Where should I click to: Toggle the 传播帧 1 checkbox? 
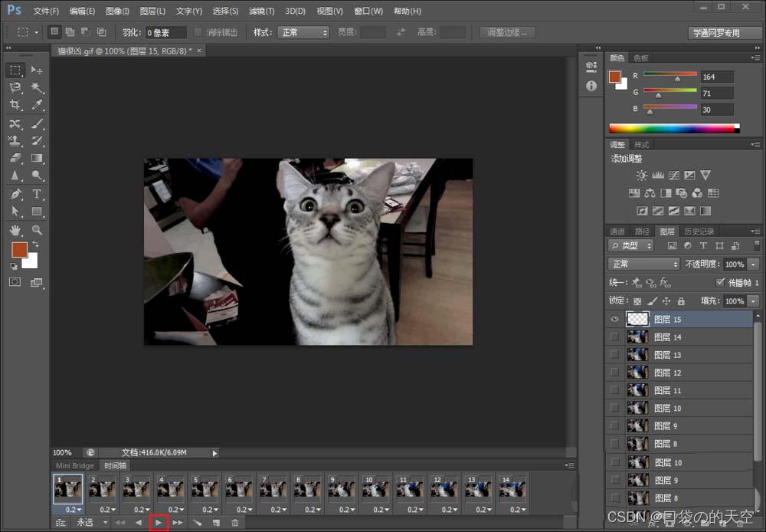coord(720,282)
